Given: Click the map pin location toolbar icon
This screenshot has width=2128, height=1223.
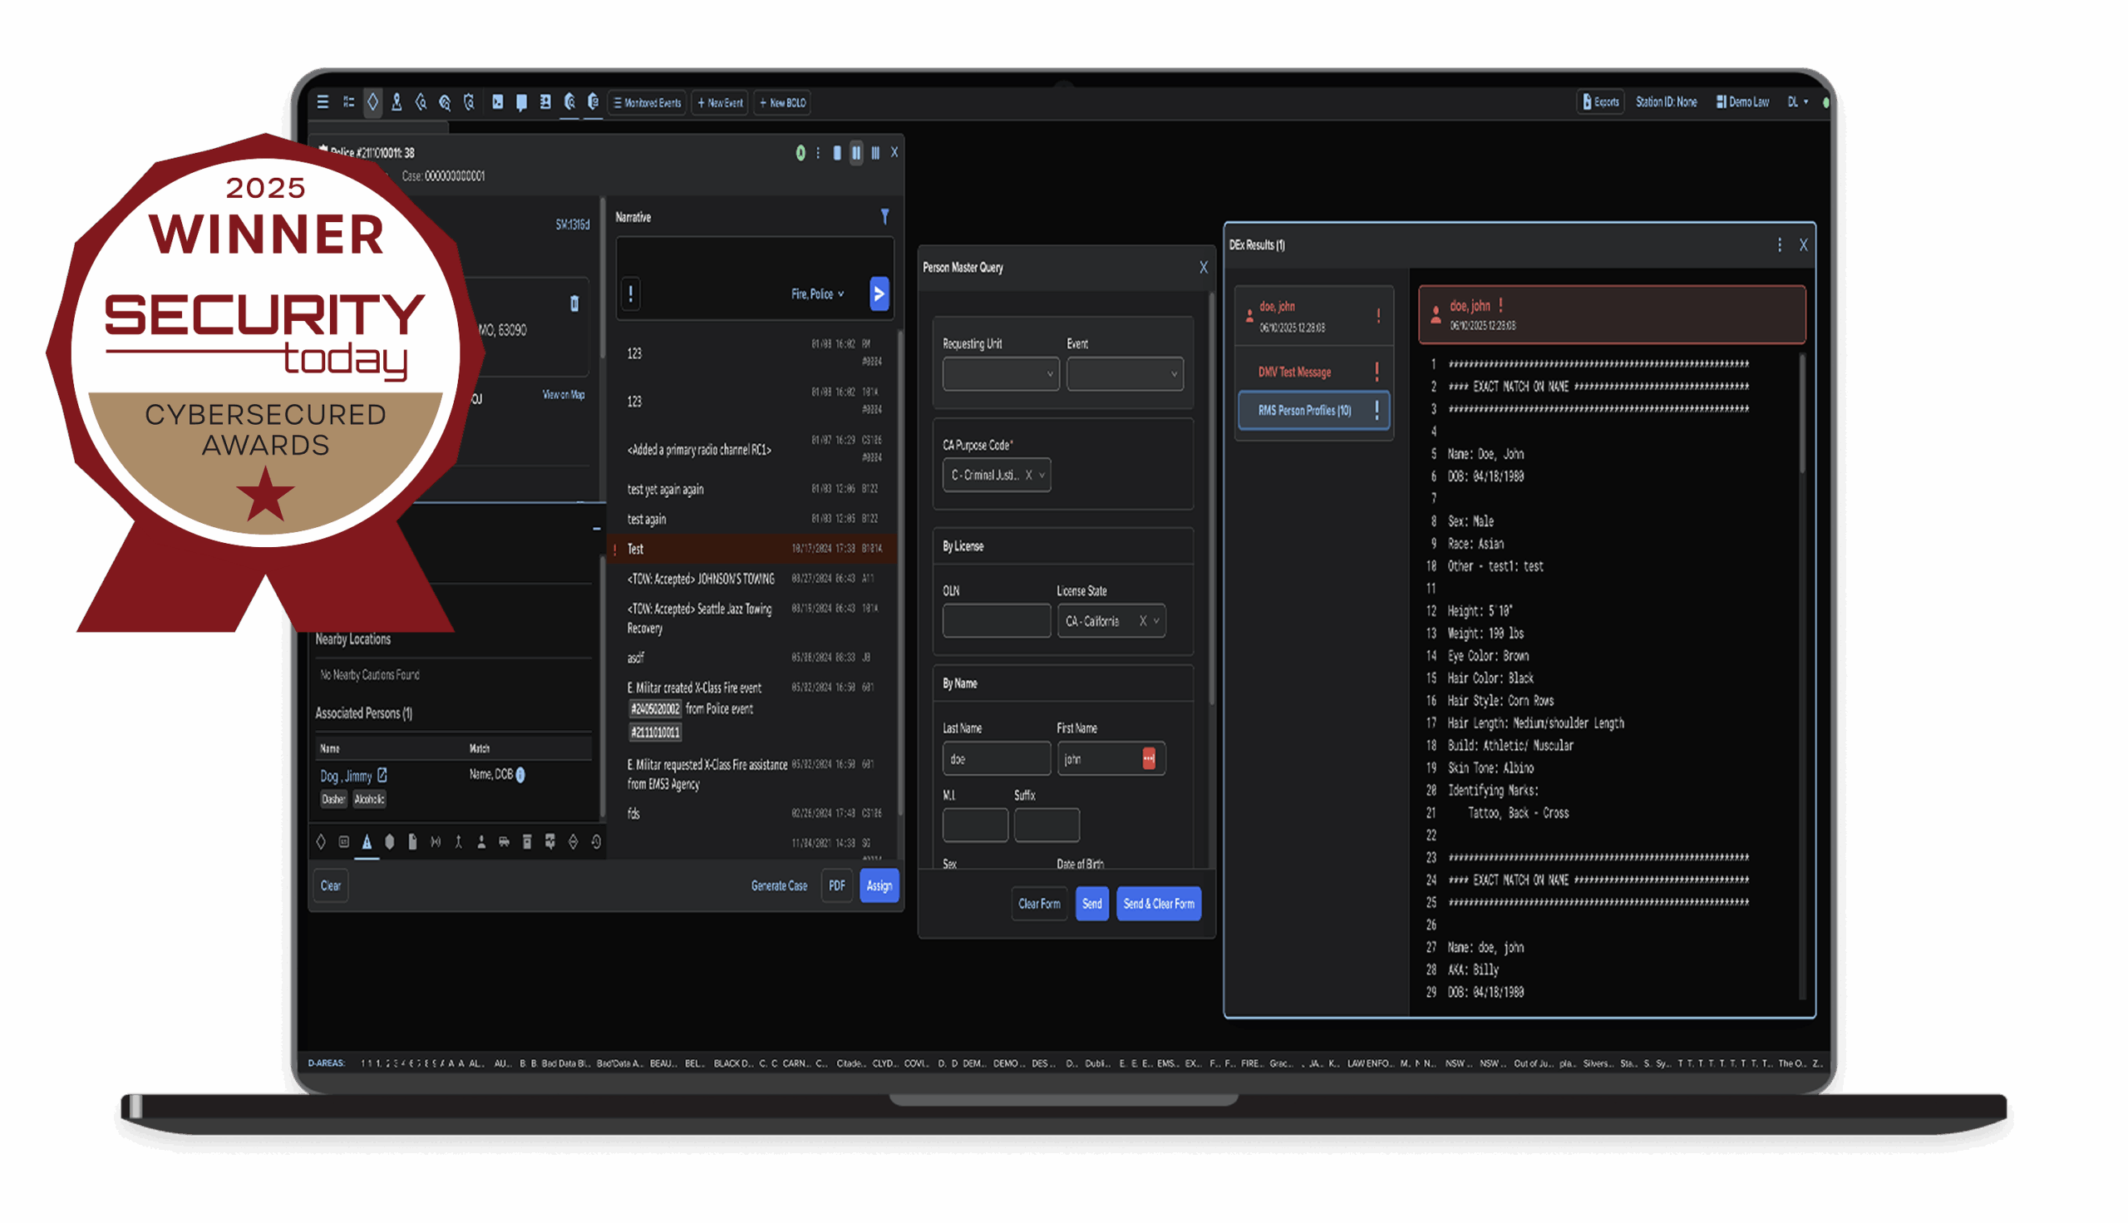Looking at the screenshot, I should pos(397,102).
